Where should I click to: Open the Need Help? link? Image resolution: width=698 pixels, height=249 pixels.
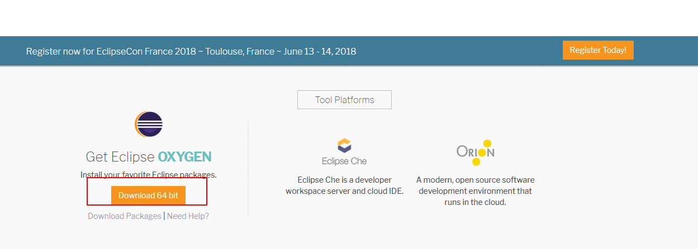point(188,216)
